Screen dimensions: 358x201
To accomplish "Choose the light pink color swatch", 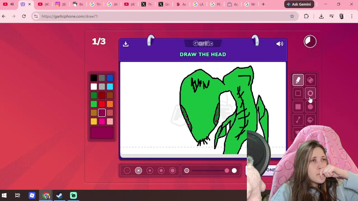I will click(110, 121).
